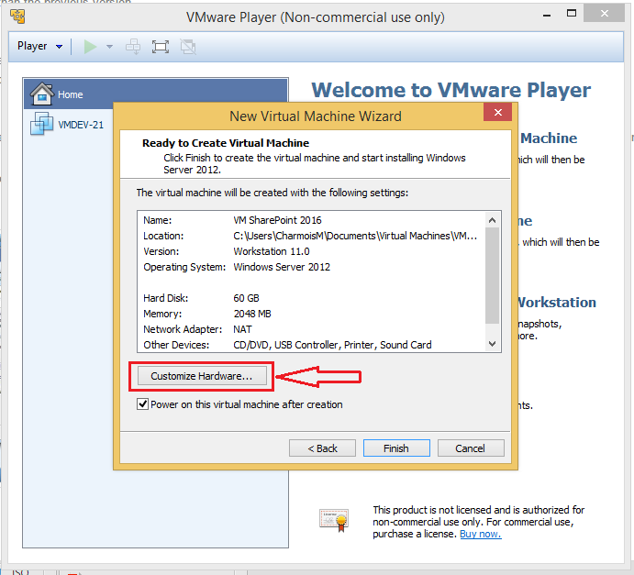Viewport: 634px width, 575px height.
Task: Click the Unity mode toolbar icon
Action: pos(188,47)
